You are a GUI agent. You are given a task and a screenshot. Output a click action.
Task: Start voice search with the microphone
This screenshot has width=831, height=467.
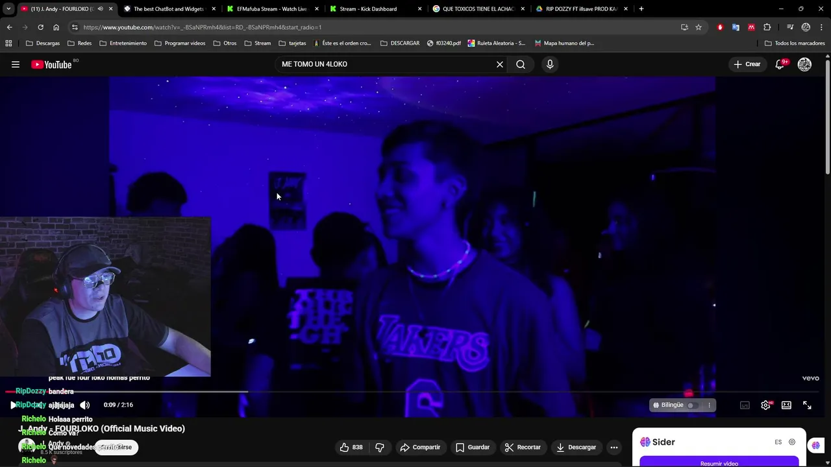[550, 64]
